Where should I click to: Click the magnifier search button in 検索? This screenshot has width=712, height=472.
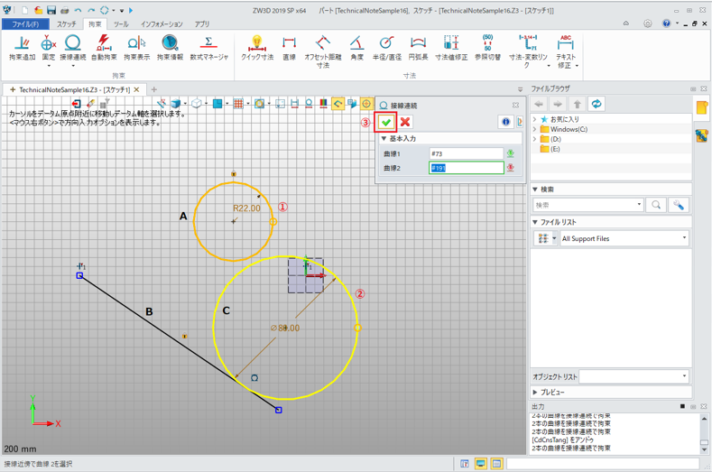click(656, 205)
